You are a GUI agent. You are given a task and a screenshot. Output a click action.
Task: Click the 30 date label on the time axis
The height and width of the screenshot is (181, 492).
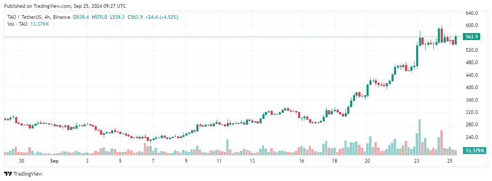(x=21, y=161)
